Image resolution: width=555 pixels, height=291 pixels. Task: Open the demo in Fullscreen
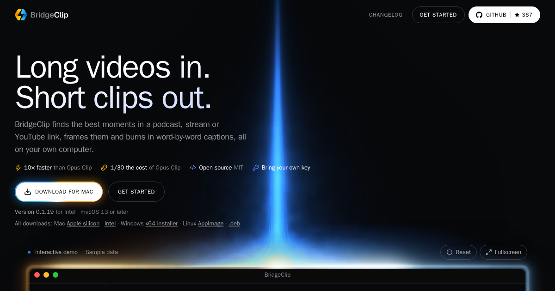[x=503, y=252]
